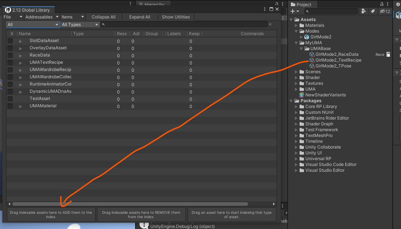Screen dimensions: 401x229
Task: Click the GirlMode2_TextRecipe asset icon
Action: coord(312,60)
